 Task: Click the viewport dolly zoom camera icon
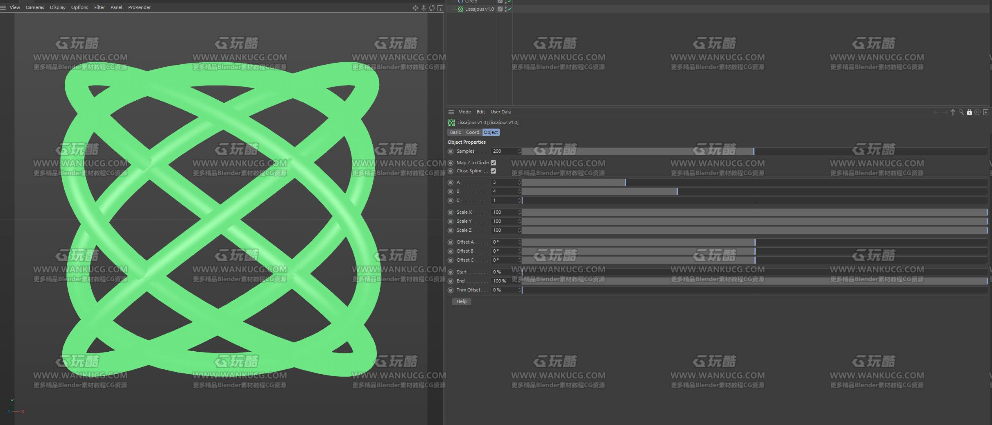pyautogui.click(x=424, y=8)
